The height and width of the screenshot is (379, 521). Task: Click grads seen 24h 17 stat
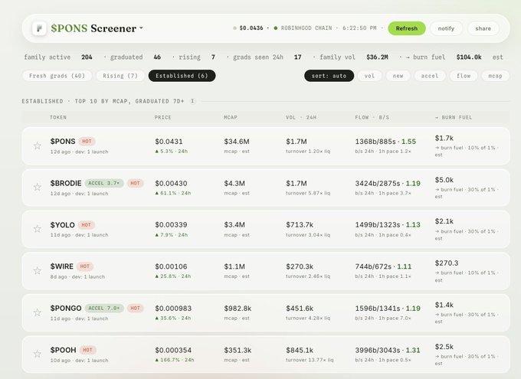267,57
